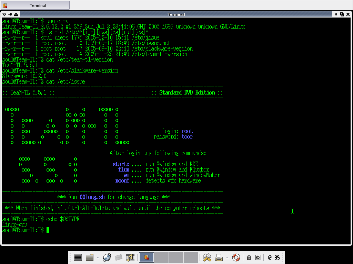Click 'Standard DVD Edition' heading text
This screenshot has height=264, width=353.
pyautogui.click(x=187, y=93)
